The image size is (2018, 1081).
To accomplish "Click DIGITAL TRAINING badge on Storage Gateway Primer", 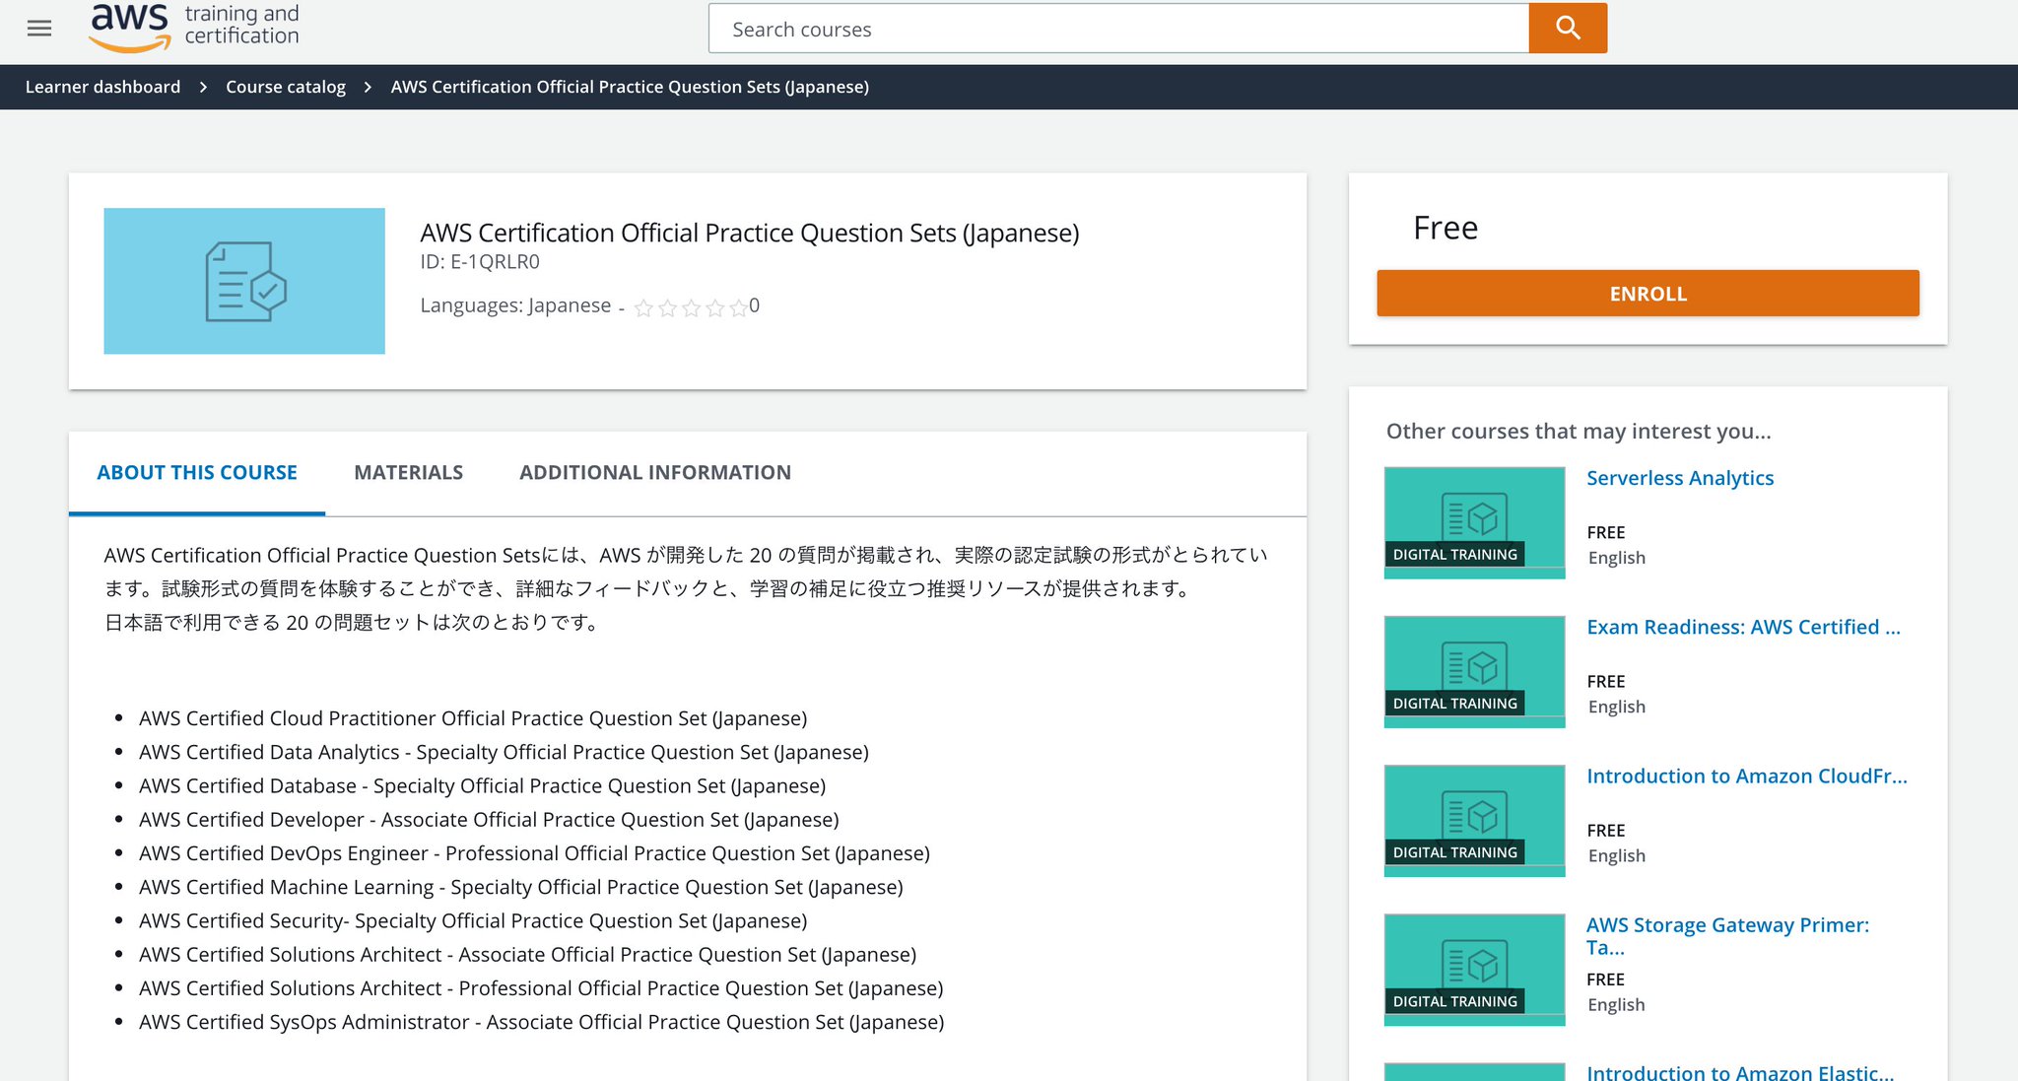I will click(1454, 1001).
